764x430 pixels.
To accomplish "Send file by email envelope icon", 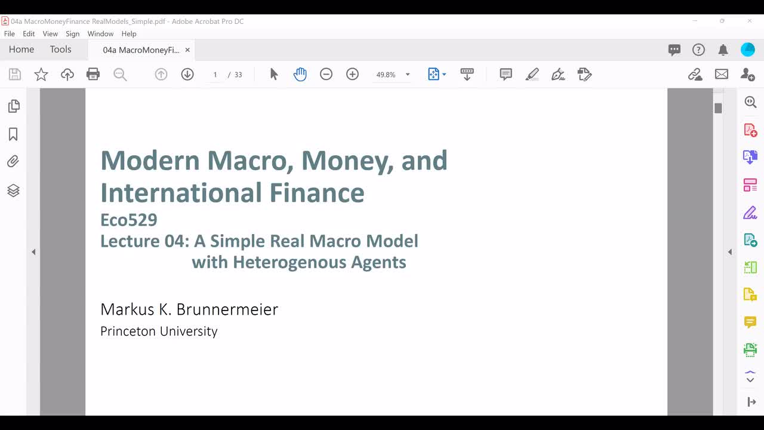I will pyautogui.click(x=722, y=75).
